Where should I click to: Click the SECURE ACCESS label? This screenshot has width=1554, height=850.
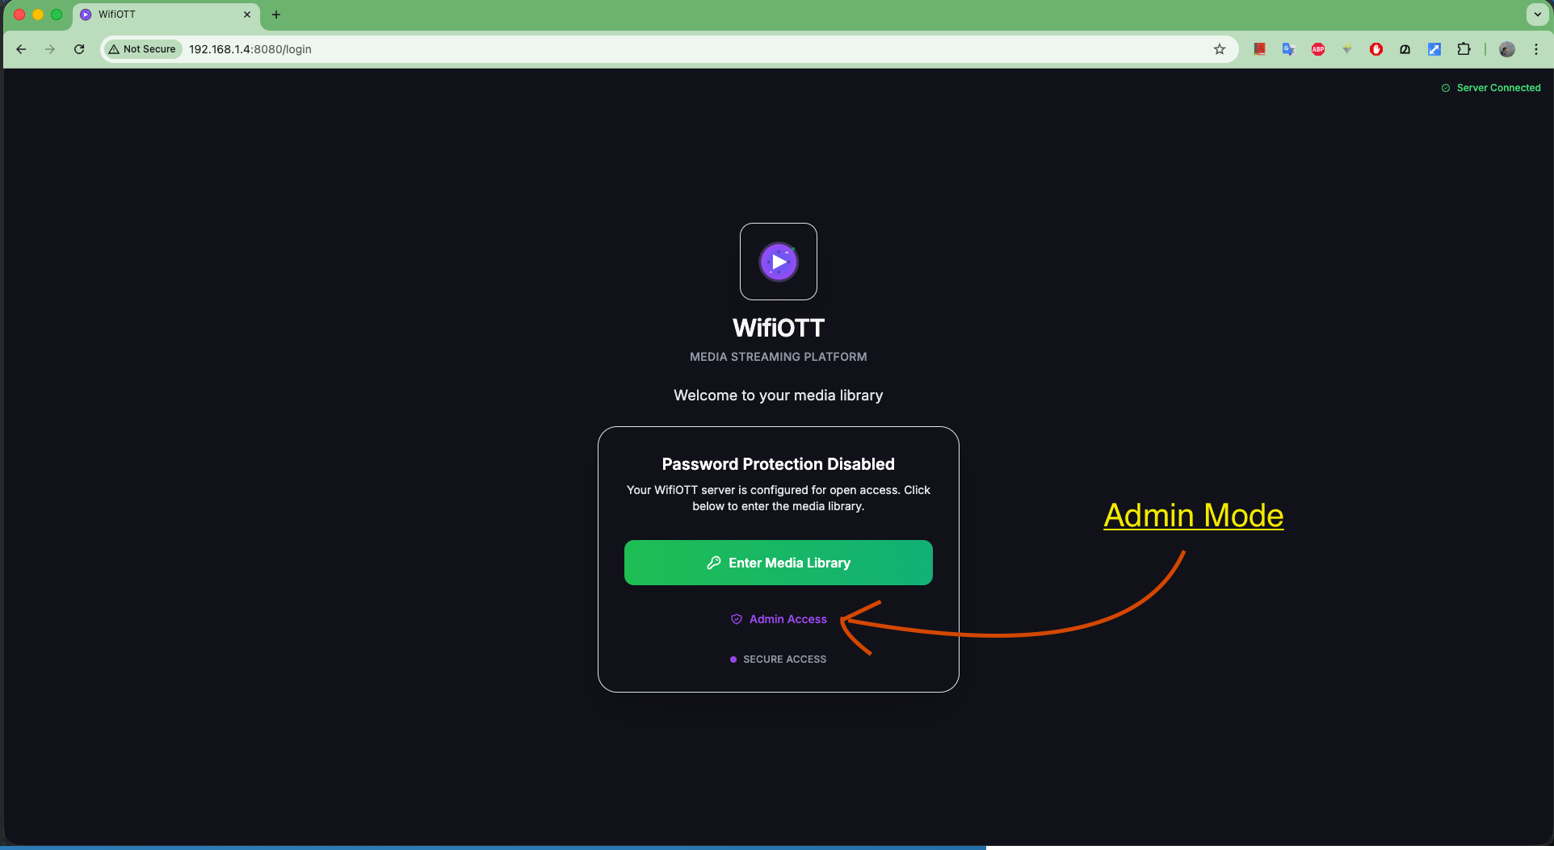(x=785, y=659)
